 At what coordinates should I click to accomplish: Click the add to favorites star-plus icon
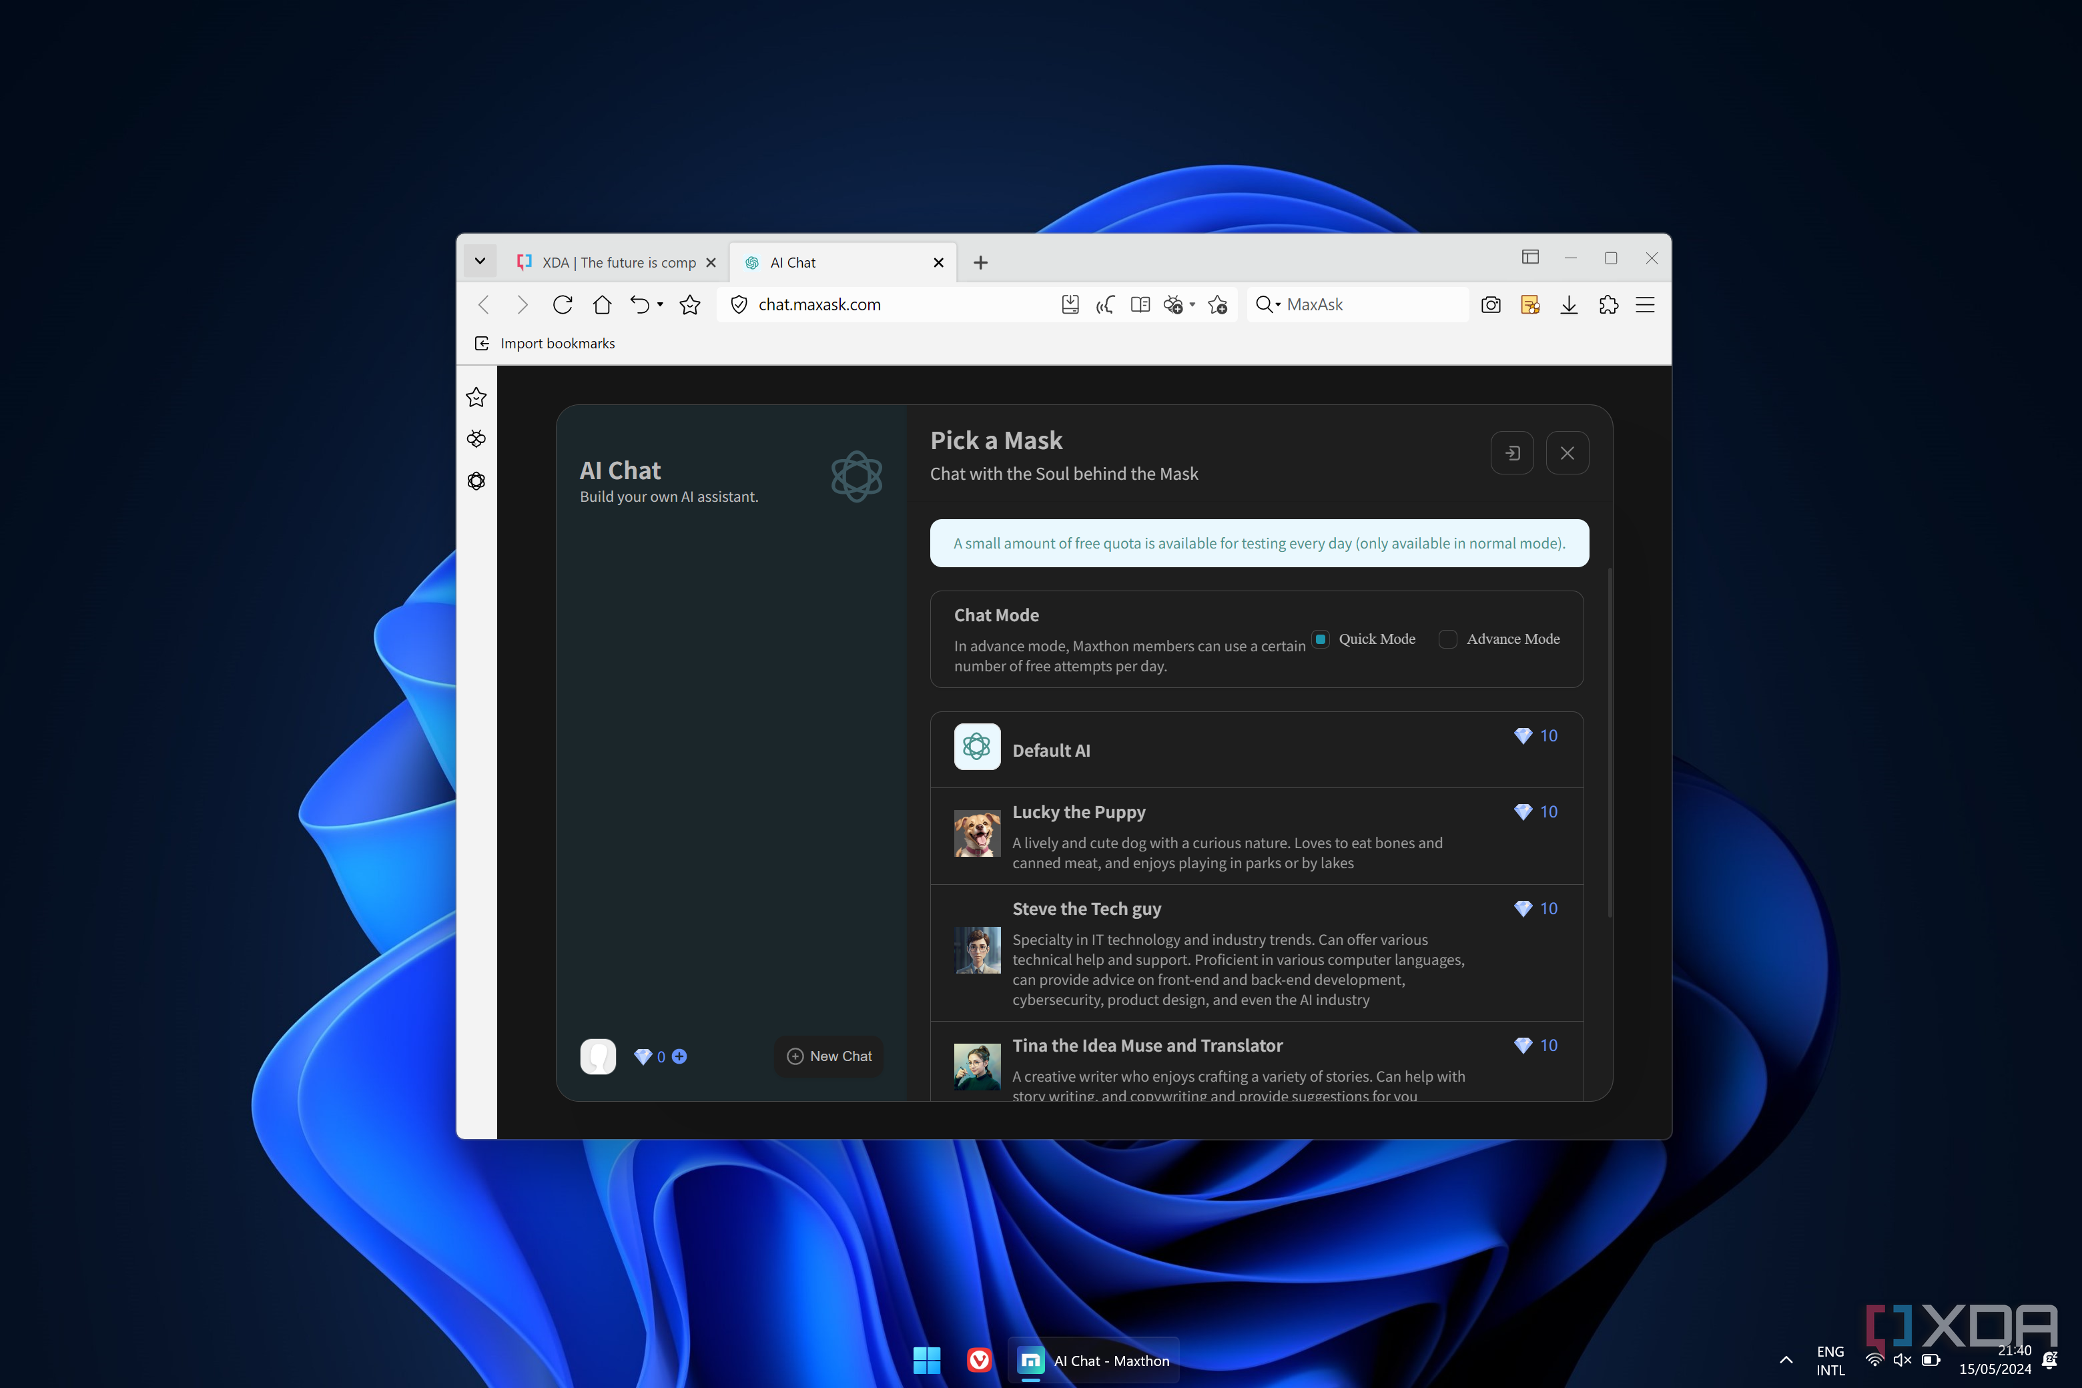pos(1218,304)
